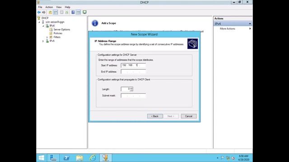This screenshot has height=162, width=289.
Task: Click the Forward arrow in the toolbar
Action: click(44, 12)
